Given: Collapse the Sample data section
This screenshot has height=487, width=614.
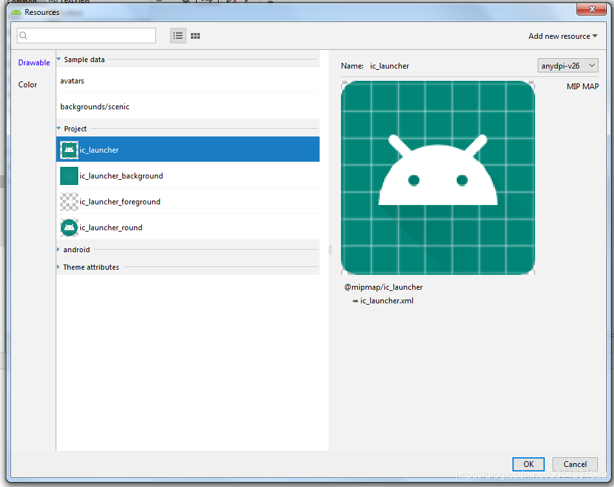Looking at the screenshot, I should coord(59,60).
